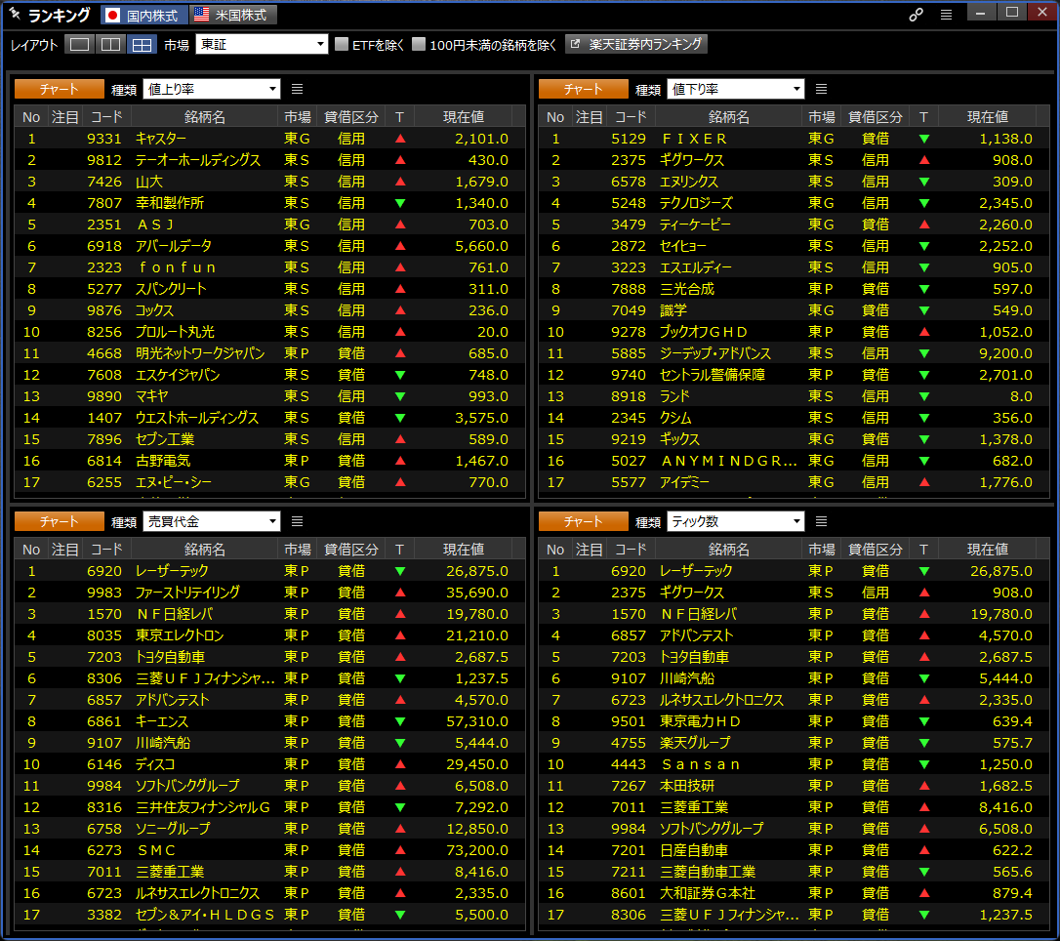The image size is (1060, 941).
Task: Open the hamburger menu in title bar
Action: pyautogui.click(x=946, y=15)
